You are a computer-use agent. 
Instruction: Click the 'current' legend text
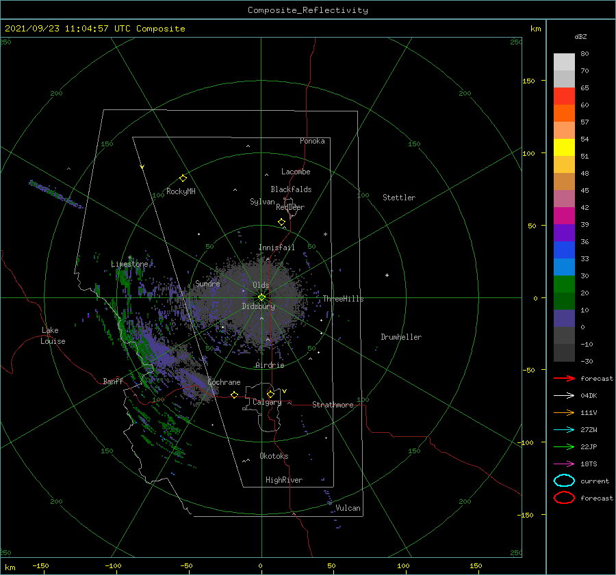click(x=595, y=481)
